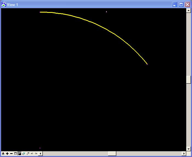Minimize the View 1 window
192x157 pixels.
[175, 5]
